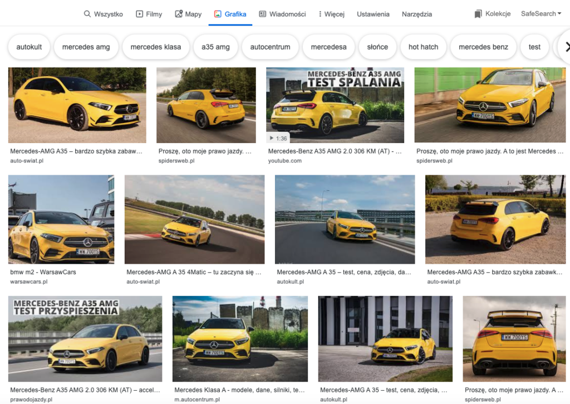
Task: Click the warsawcars.pl source link
Action: click(29, 282)
